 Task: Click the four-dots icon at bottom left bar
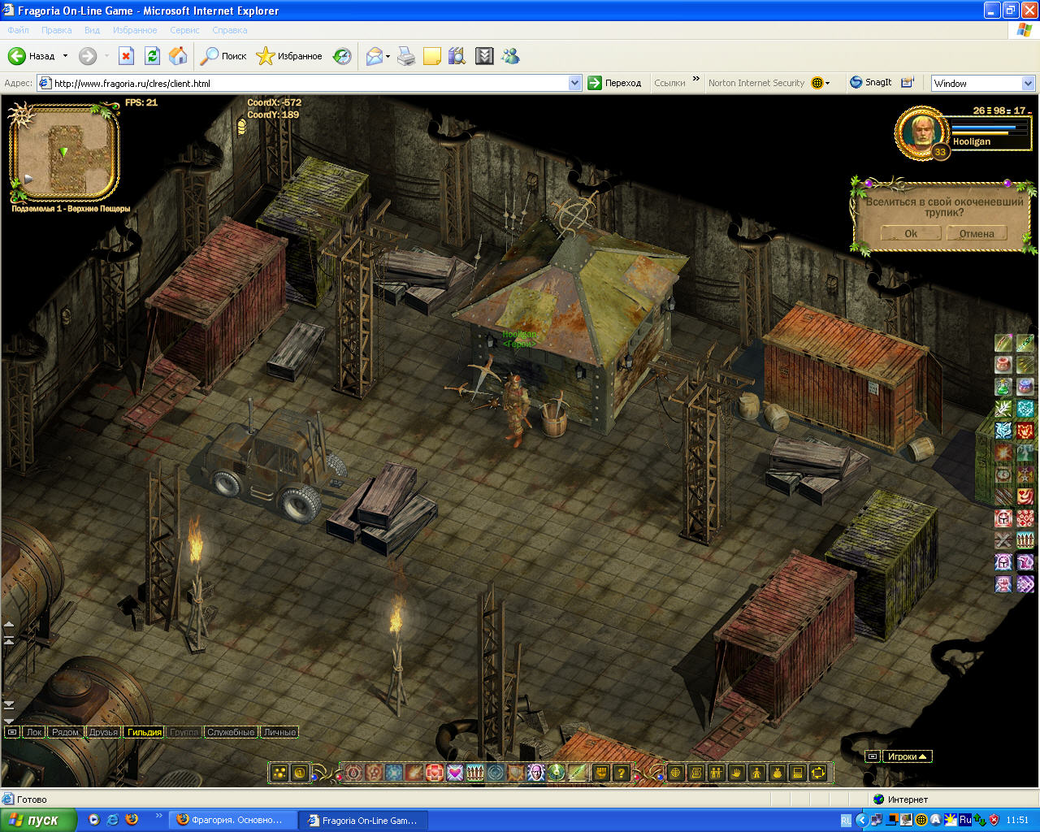(x=279, y=773)
